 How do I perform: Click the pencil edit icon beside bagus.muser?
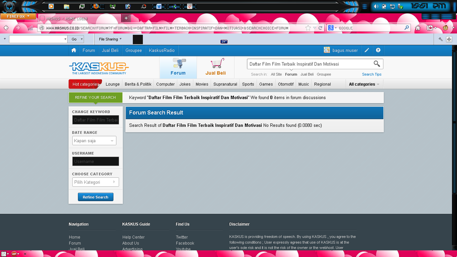click(367, 50)
